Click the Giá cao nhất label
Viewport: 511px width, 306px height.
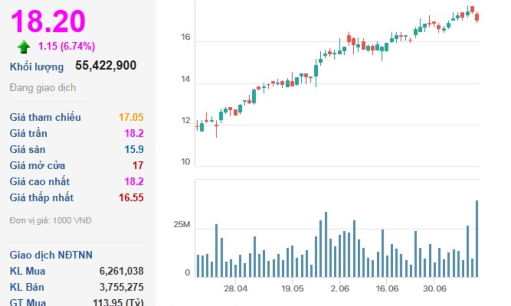(x=39, y=181)
